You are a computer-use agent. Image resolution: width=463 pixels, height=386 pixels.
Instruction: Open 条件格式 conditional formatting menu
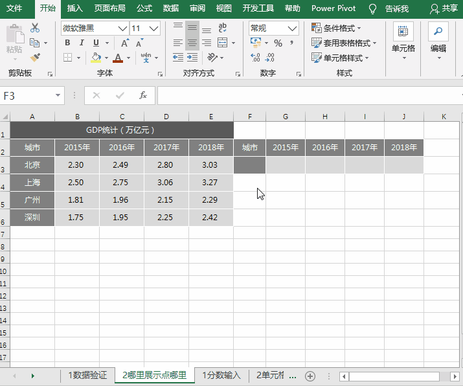coord(336,28)
